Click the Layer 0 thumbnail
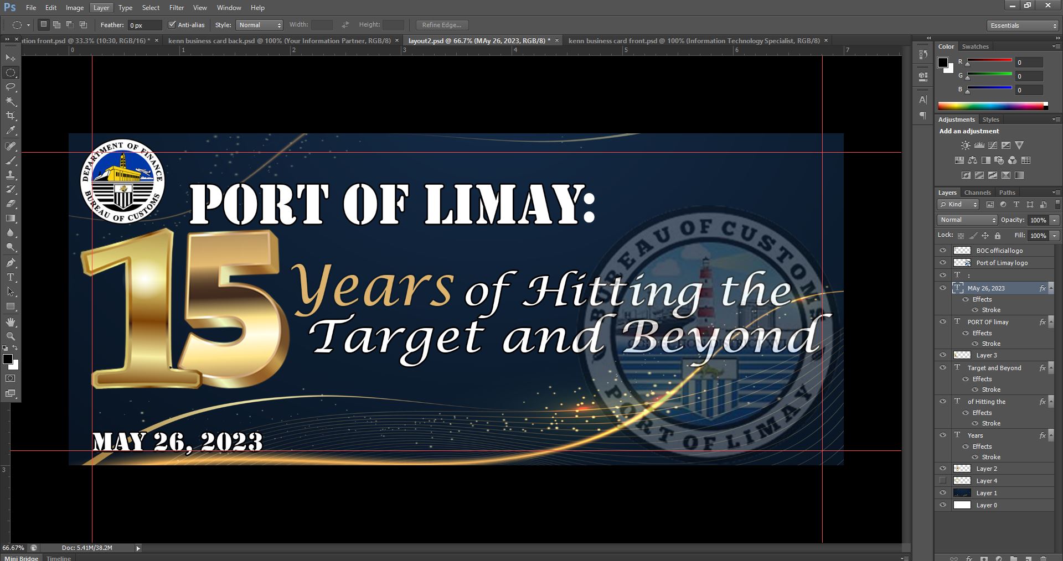 [962, 505]
